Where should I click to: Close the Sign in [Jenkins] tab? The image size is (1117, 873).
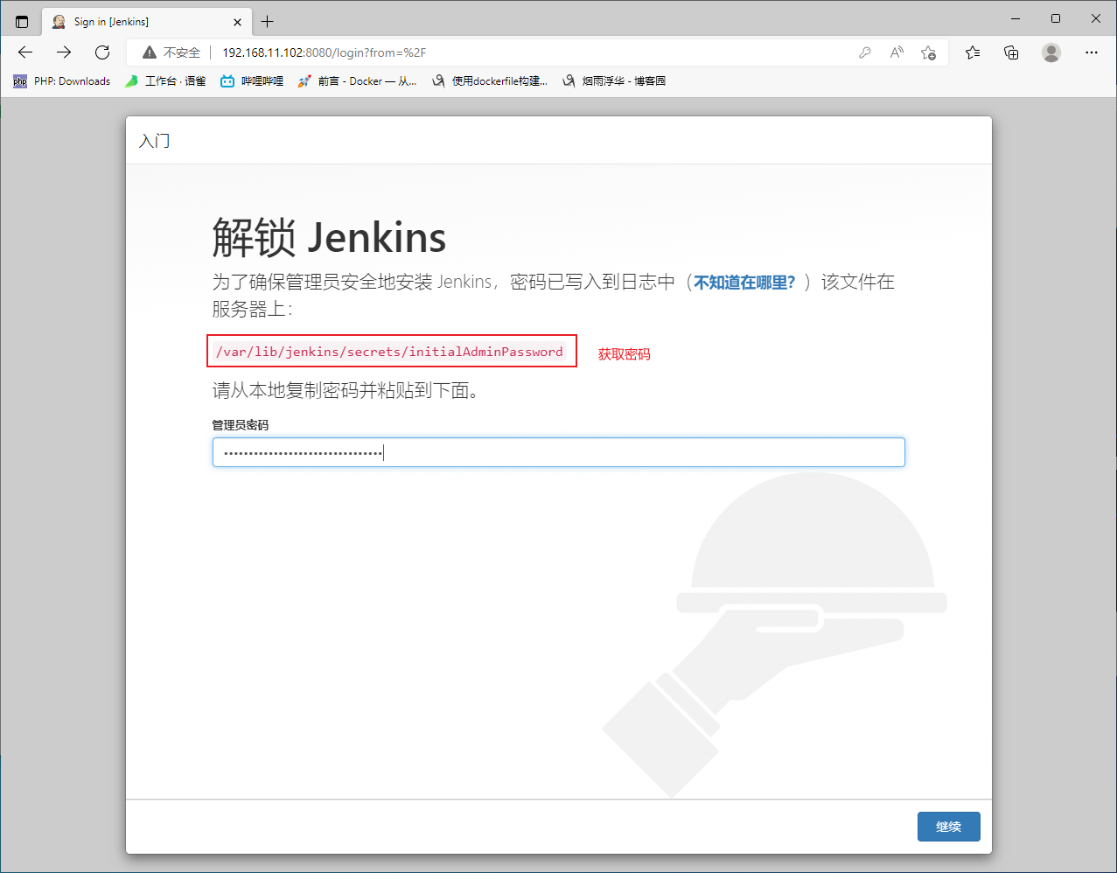(x=238, y=22)
